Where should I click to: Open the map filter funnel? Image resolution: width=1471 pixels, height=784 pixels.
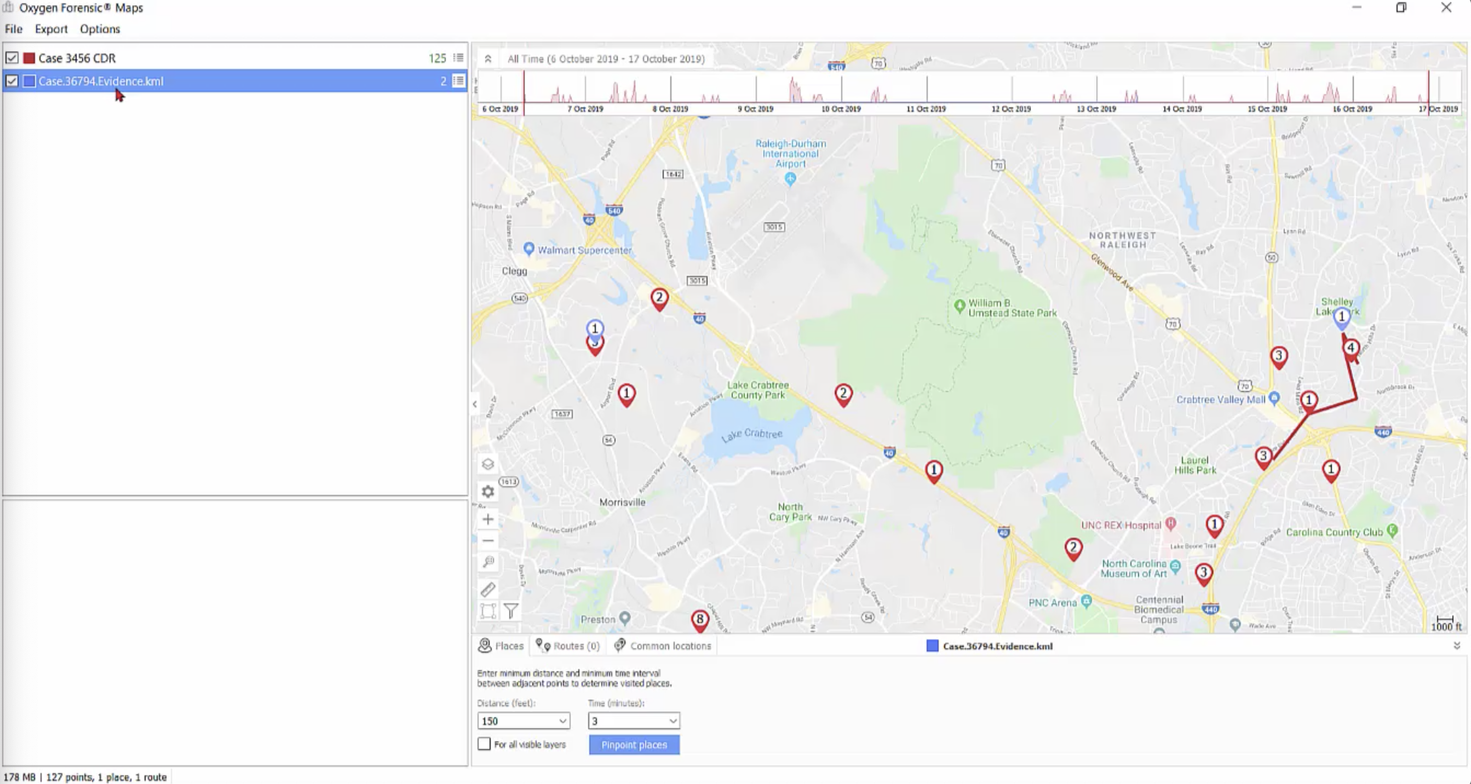tap(511, 611)
